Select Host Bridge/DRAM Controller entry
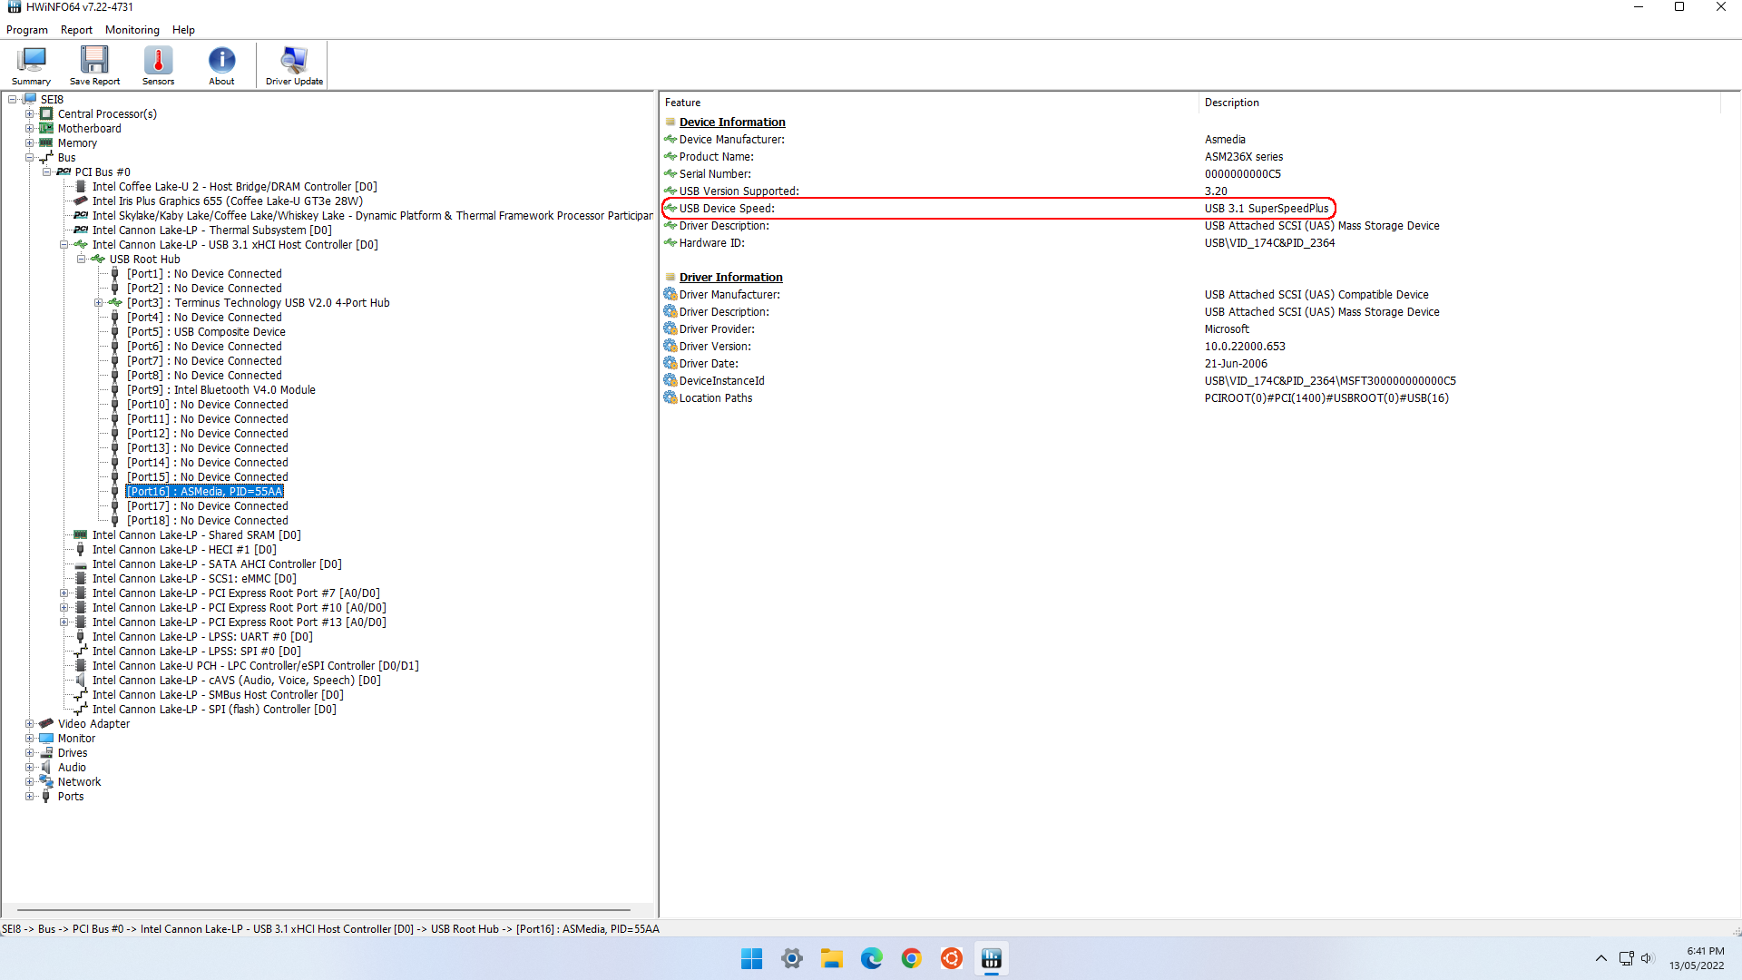Screen dimensions: 1742x980 234,187
